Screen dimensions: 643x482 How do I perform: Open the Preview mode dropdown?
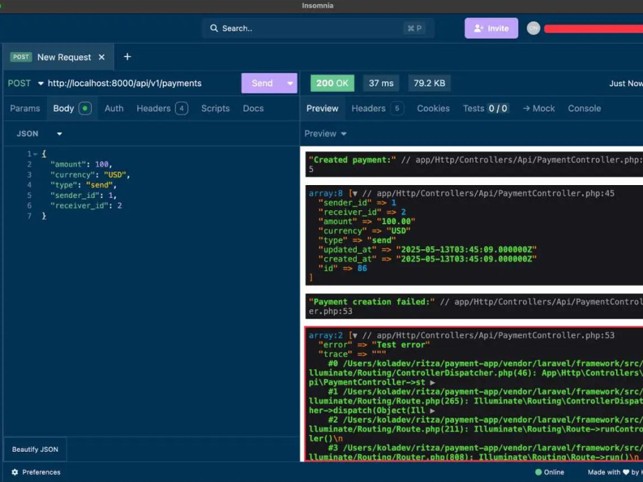click(x=325, y=134)
